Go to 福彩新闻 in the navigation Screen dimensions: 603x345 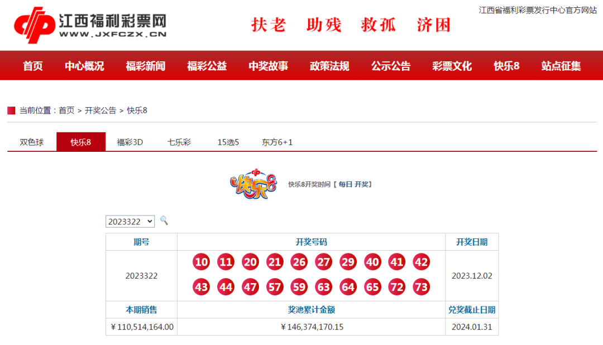(x=145, y=66)
